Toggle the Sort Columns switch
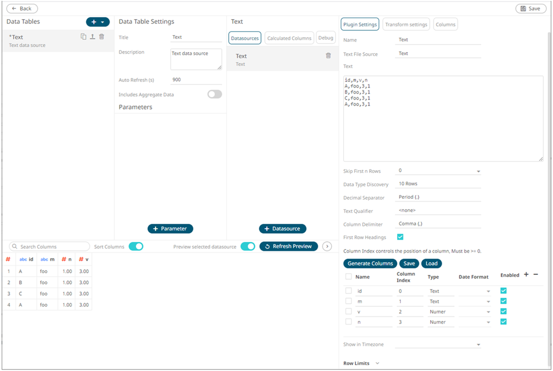 (136, 246)
